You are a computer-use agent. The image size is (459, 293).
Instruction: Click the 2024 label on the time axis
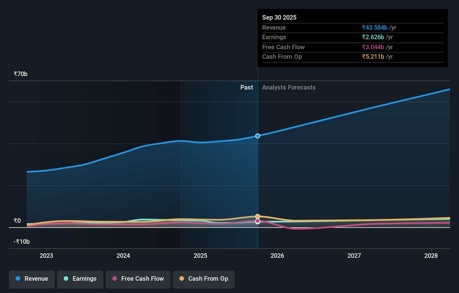pos(123,256)
